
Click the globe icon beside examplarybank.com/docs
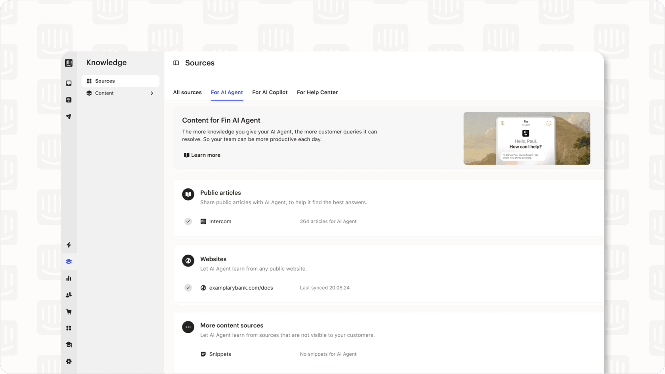coord(203,288)
